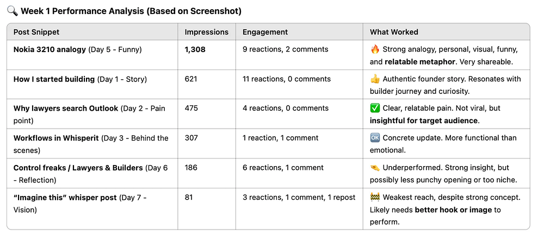Viewport: 544px width, 235px height.
Task: Click the magnifying glass icon beside the title
Action: click(x=12, y=11)
